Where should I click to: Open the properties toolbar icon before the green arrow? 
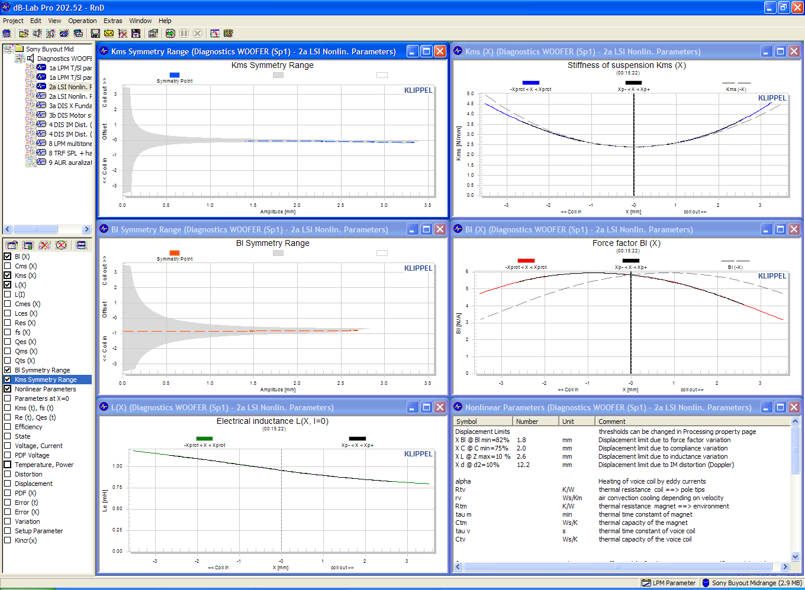[153, 33]
